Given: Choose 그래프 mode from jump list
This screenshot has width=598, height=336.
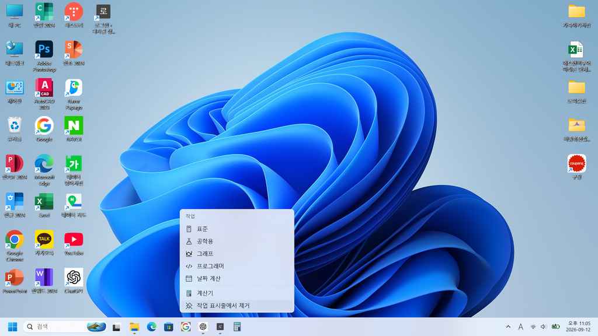Looking at the screenshot, I should click(x=237, y=254).
